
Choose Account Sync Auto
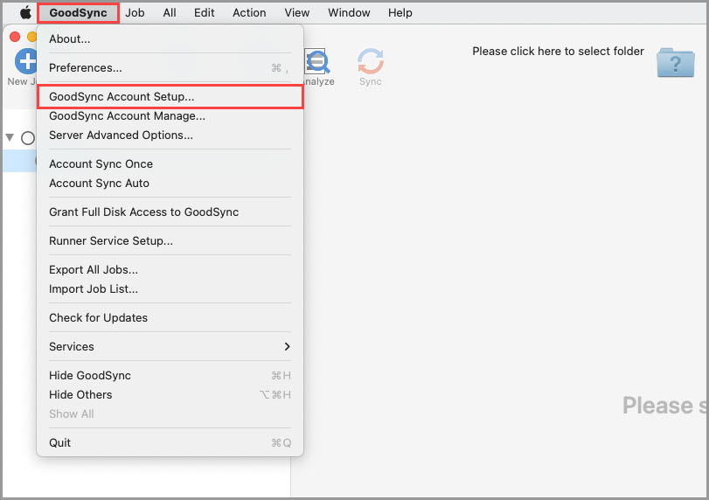[170, 183]
